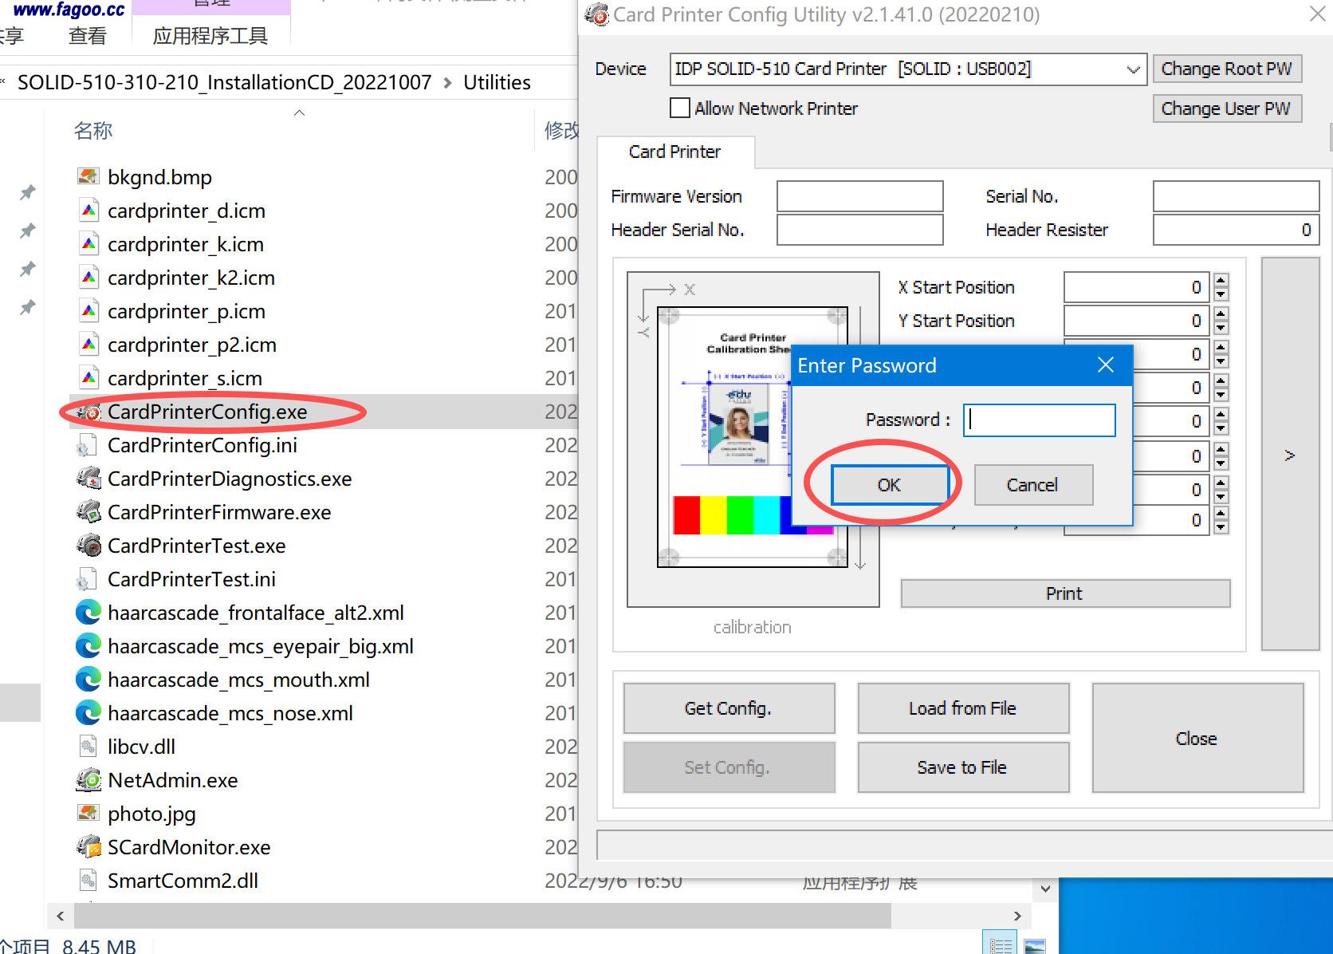Increase the X Start Position value
1333x954 pixels.
coord(1221,281)
